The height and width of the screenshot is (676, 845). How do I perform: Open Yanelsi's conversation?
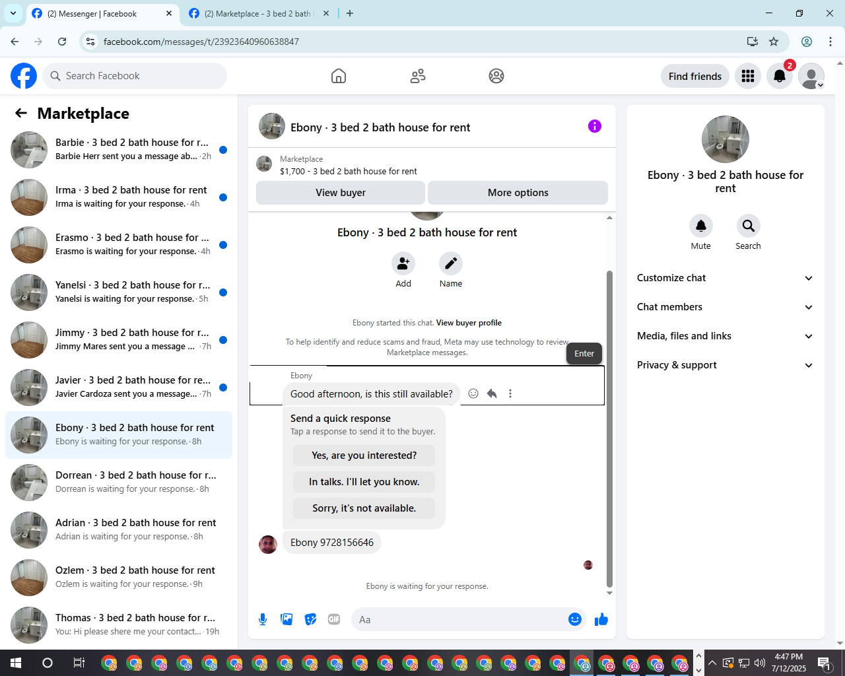[119, 292]
